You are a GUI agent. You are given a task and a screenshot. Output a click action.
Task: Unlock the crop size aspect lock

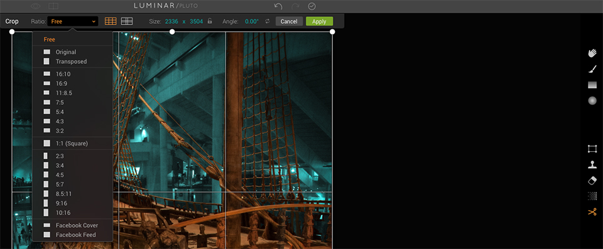[210, 21]
